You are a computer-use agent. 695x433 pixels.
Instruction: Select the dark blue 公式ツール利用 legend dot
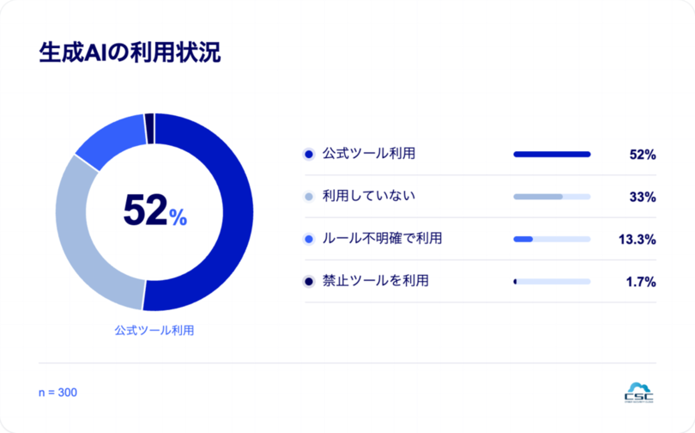coord(309,155)
